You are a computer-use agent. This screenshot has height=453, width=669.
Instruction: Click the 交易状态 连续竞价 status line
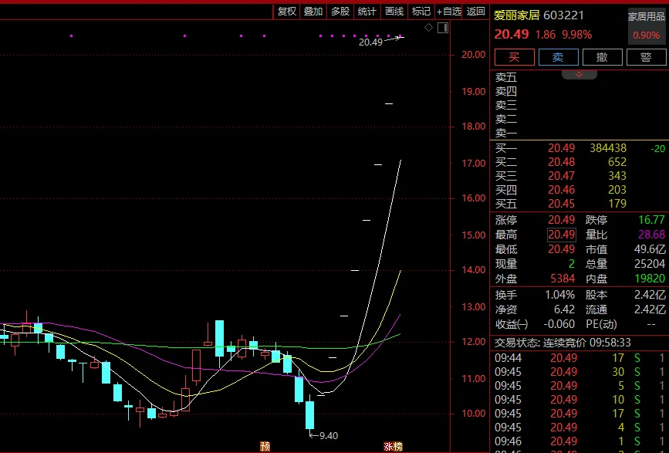coord(563,343)
